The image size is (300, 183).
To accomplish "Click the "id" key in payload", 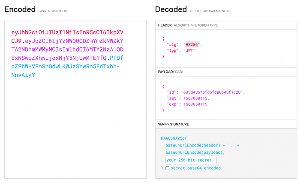I will pos(171,92).
